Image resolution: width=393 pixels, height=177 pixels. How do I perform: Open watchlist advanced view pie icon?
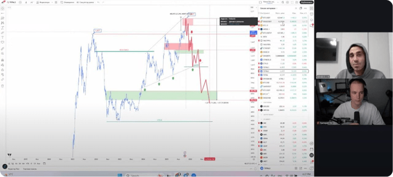tap(301, 8)
